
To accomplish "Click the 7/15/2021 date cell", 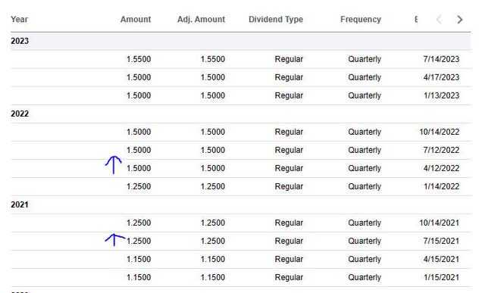I will tap(441, 241).
